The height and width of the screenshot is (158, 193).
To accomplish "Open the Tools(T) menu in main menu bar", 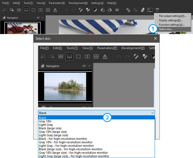I will pyautogui.click(x=28, y=3).
